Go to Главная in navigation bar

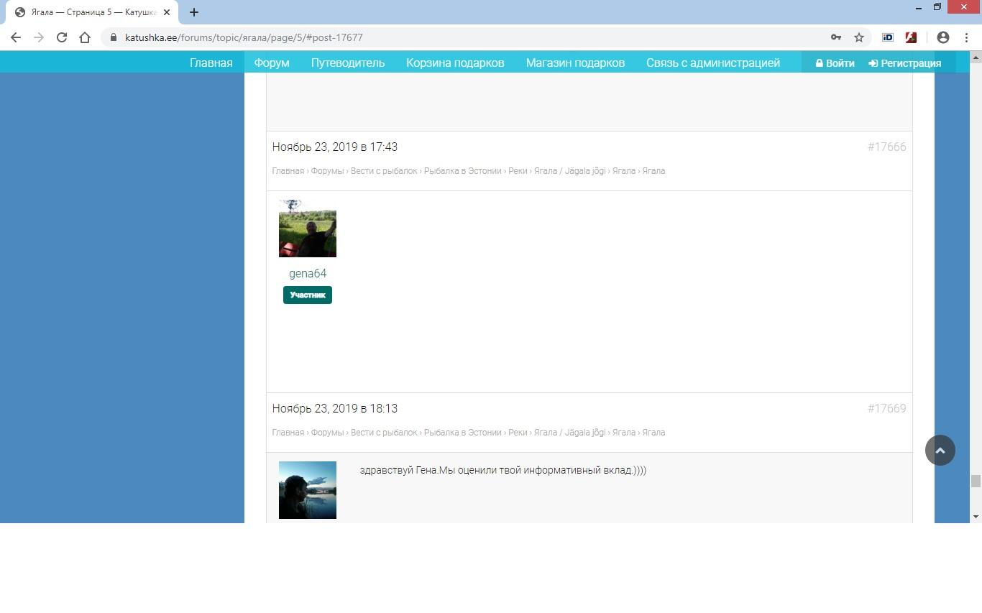point(211,63)
